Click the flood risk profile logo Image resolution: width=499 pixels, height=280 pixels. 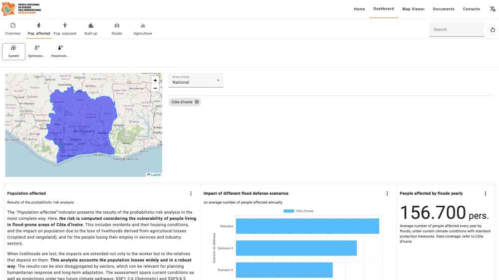(21, 9)
